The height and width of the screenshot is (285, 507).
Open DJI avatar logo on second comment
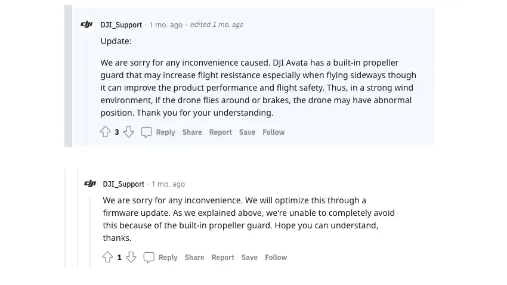(x=90, y=184)
